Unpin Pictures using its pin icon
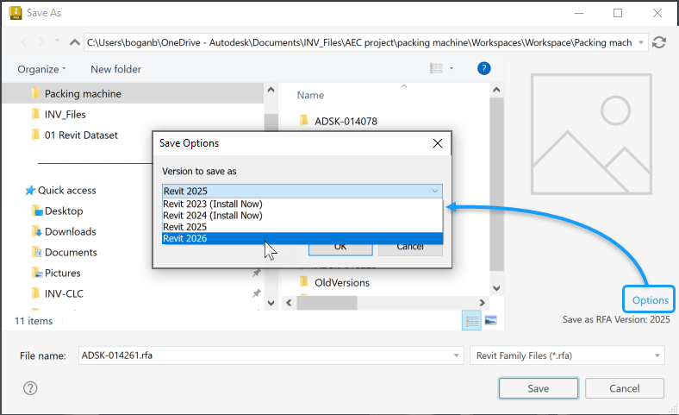Screen dimensions: 679x415 point(257,273)
